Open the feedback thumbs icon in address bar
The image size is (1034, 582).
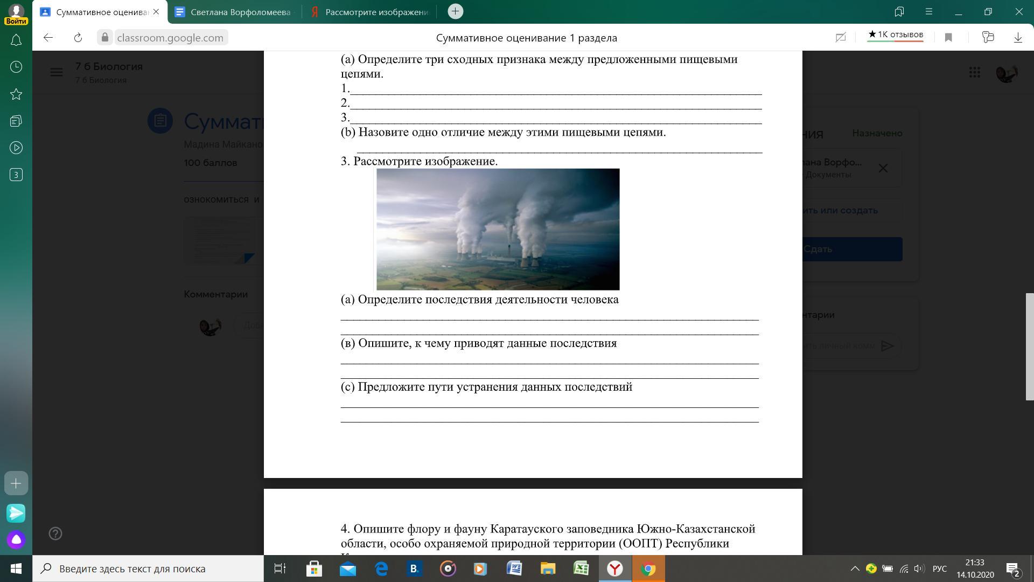[x=988, y=37]
